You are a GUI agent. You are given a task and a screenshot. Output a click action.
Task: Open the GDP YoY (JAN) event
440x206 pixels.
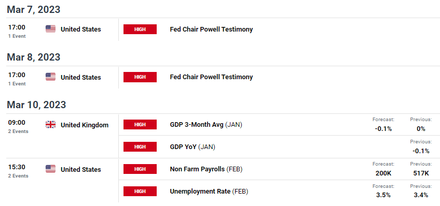coord(192,147)
